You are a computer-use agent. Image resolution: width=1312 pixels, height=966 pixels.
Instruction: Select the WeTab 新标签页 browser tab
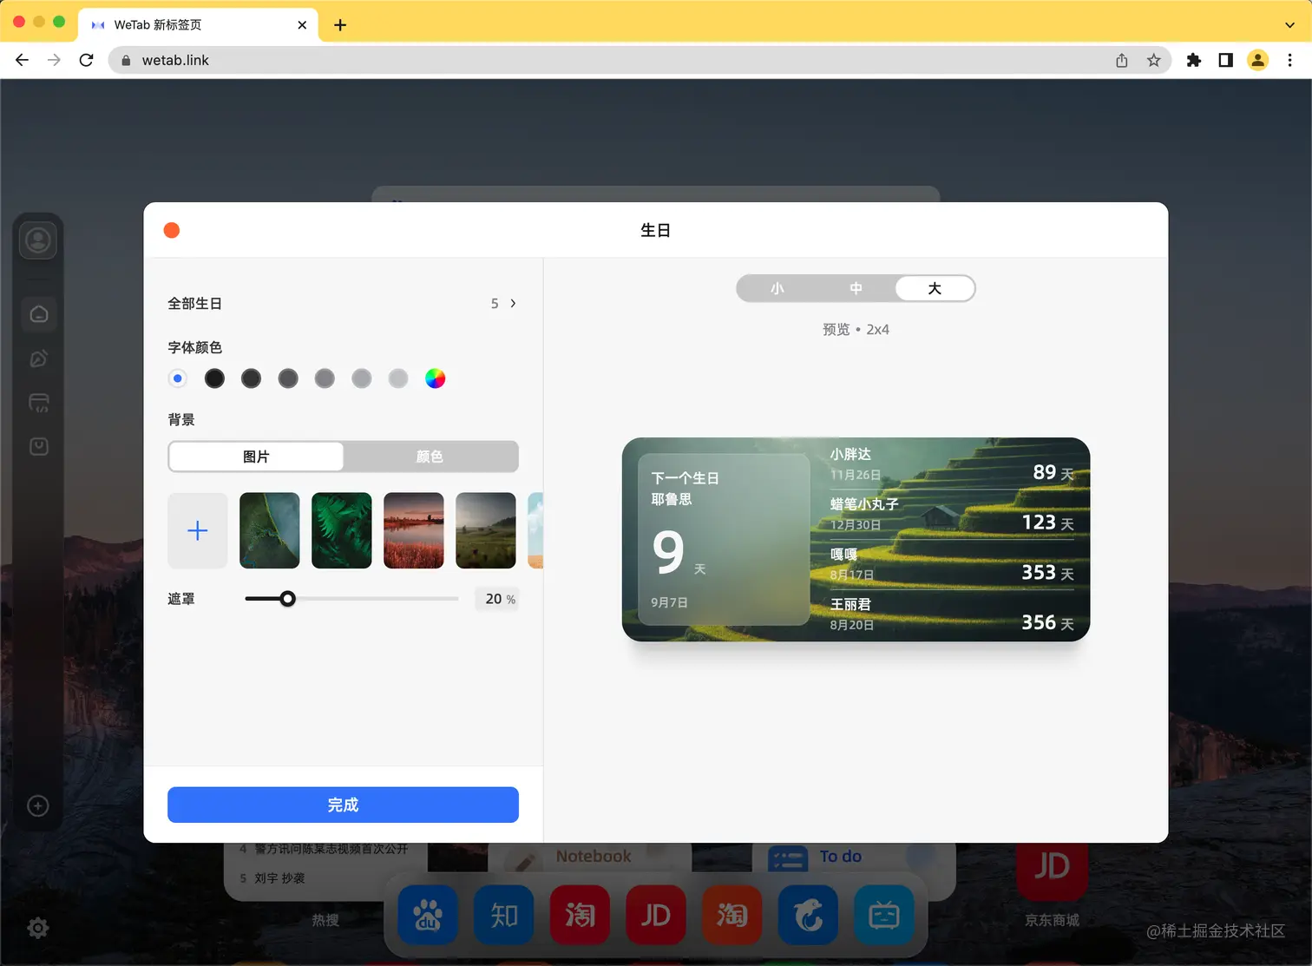pos(199,25)
